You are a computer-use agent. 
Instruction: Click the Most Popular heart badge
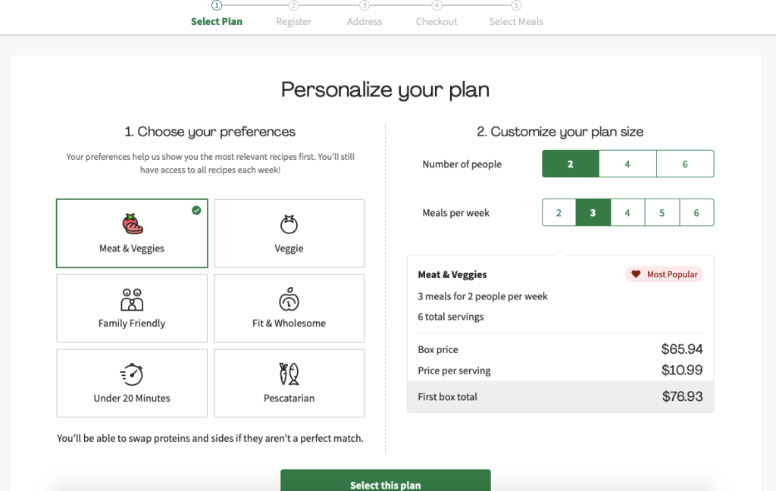pos(664,274)
